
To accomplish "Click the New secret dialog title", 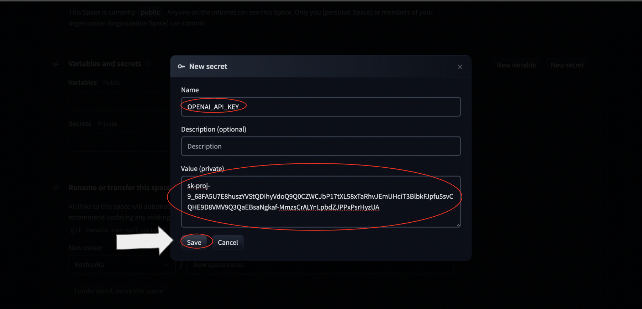I will point(208,66).
